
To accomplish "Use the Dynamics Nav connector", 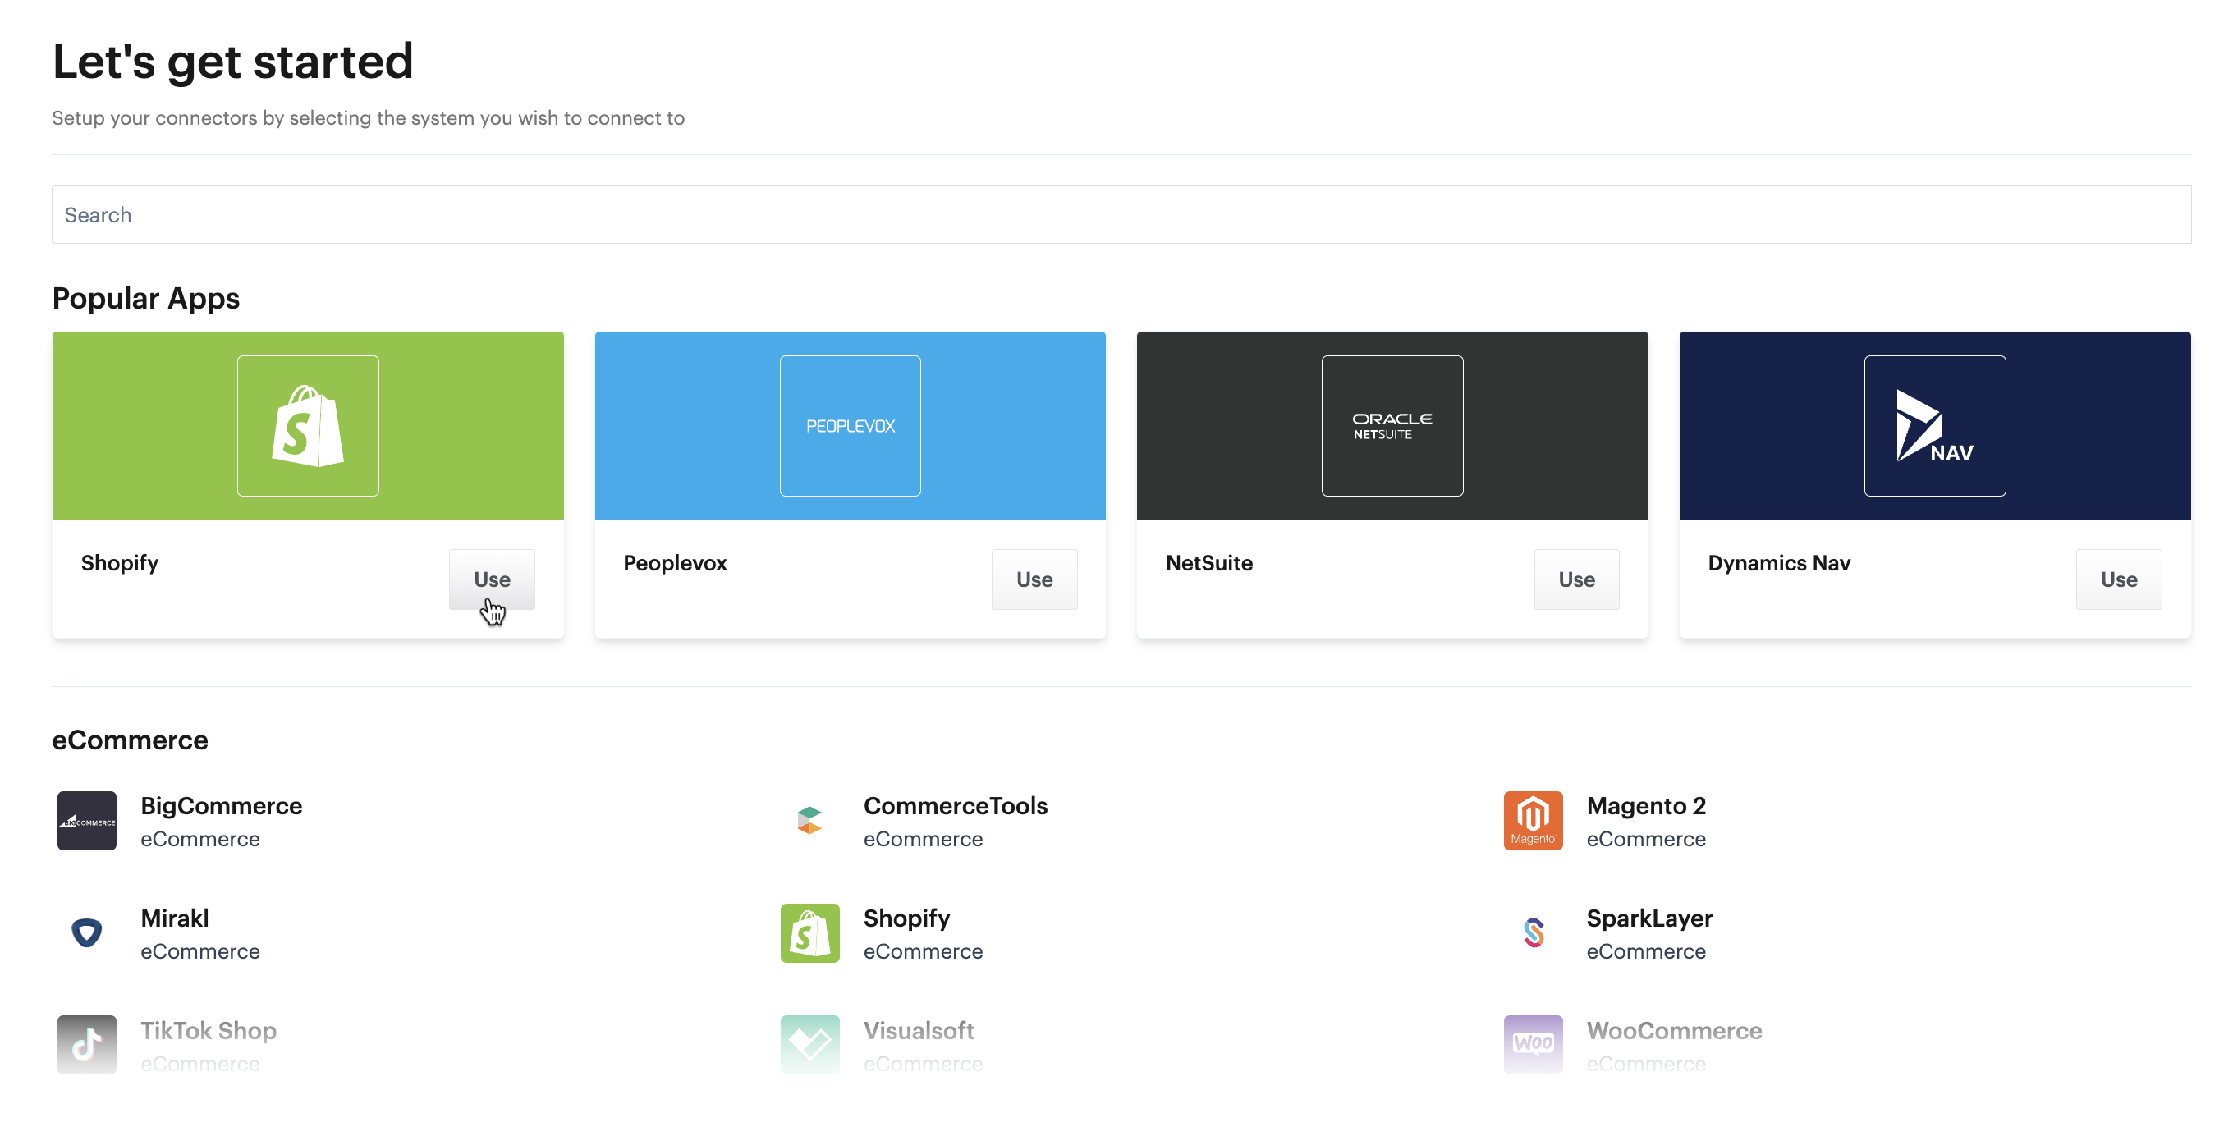I will [2119, 579].
